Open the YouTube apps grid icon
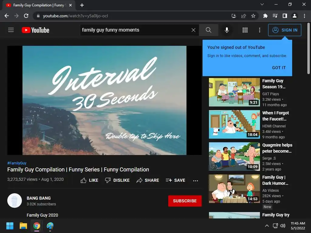Screen dimensions: 311x233 pyautogui.click(x=245, y=30)
